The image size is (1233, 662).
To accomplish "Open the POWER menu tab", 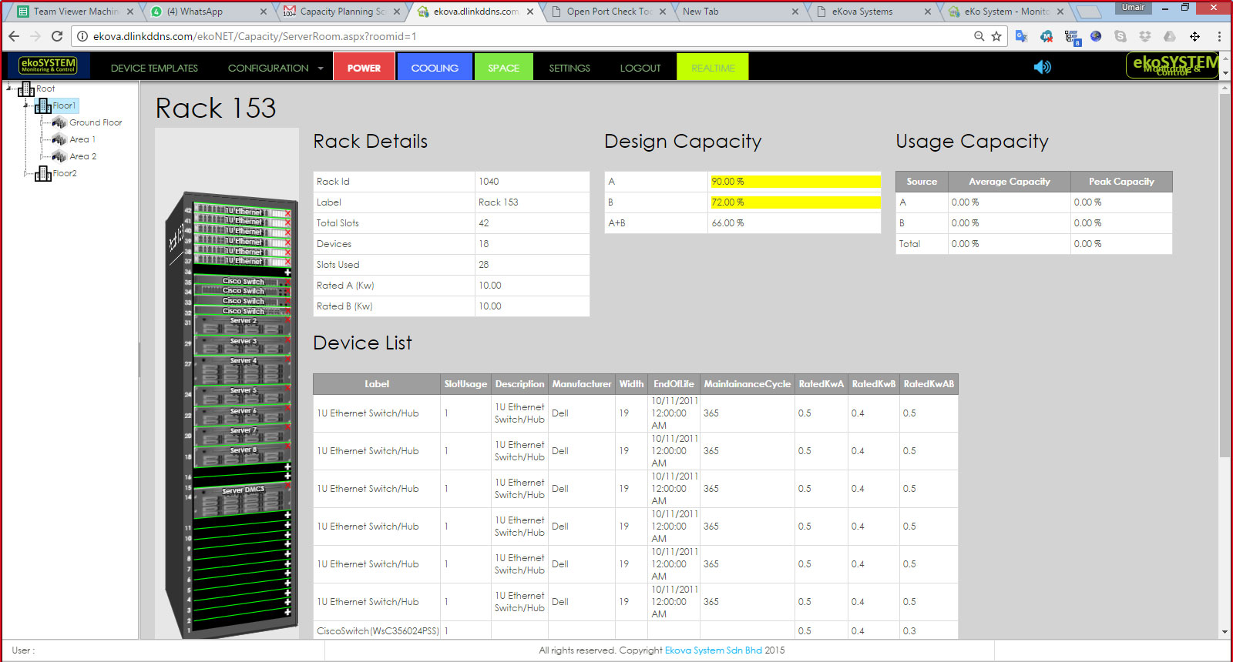I will coord(364,68).
